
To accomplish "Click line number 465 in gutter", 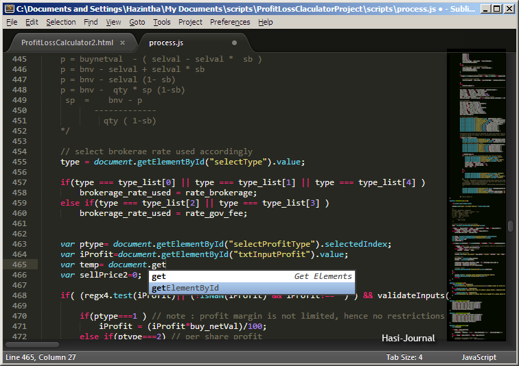I will pos(19,265).
